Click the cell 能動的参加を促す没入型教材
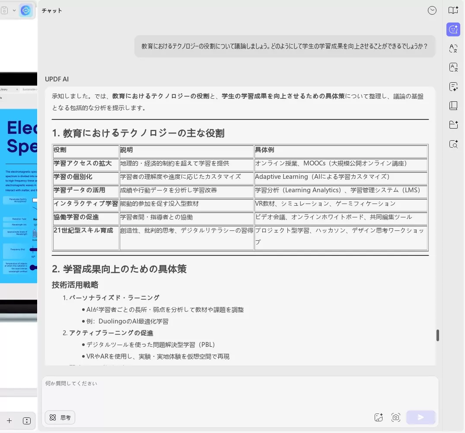Screen dimensions: 465x433 coord(187,205)
